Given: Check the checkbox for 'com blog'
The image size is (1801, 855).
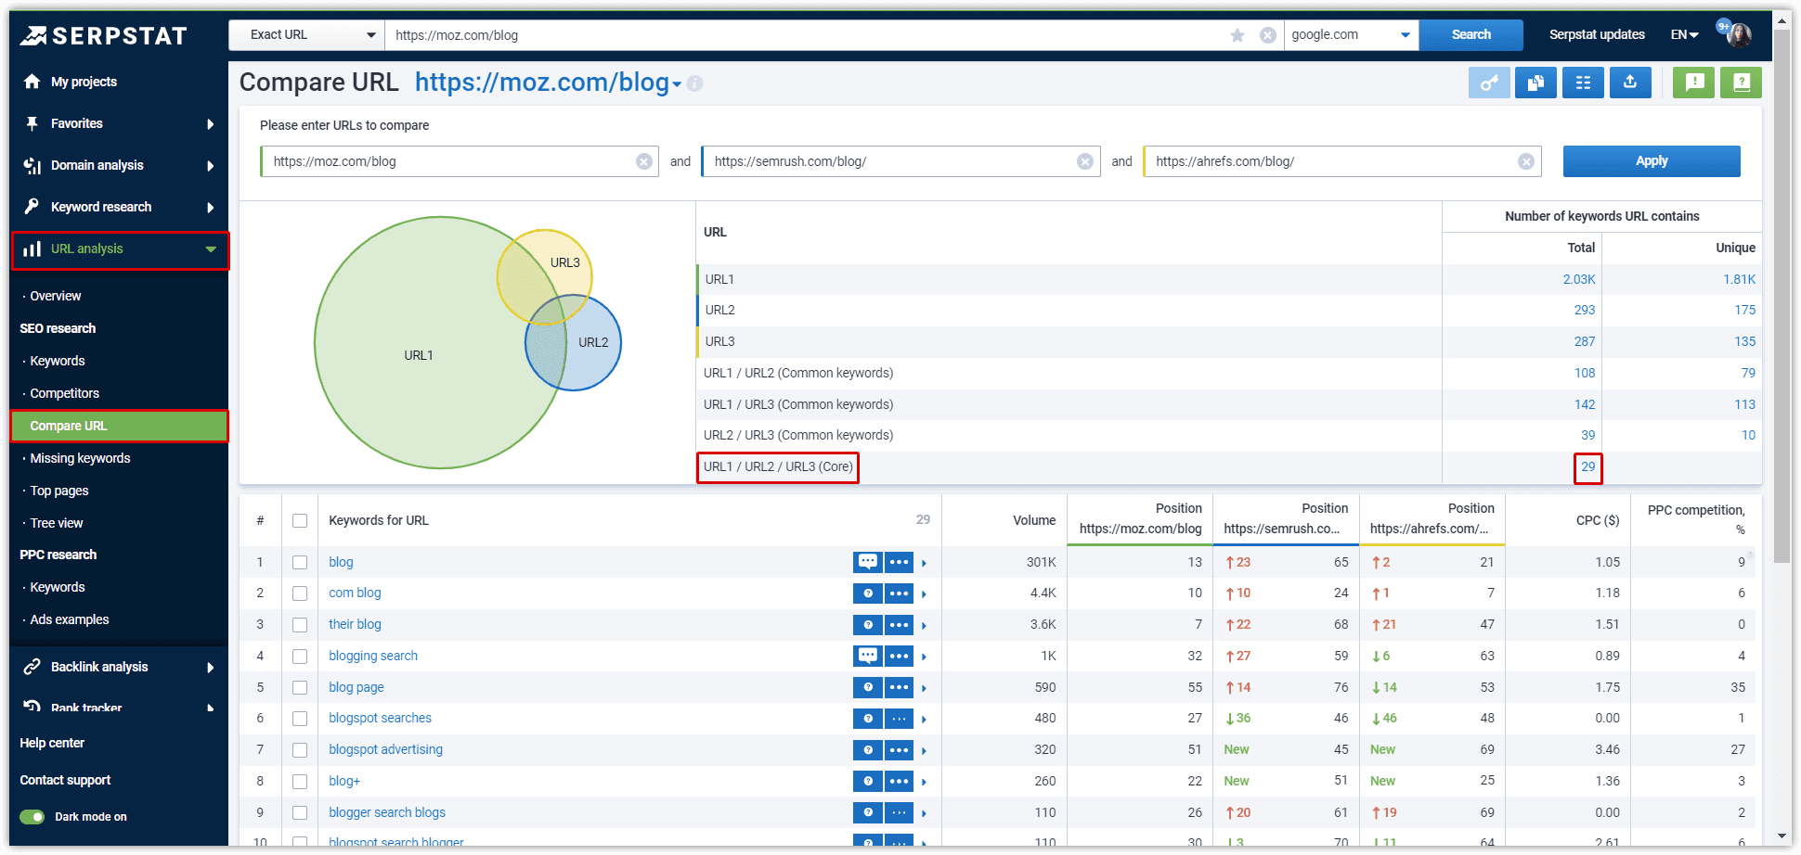Looking at the screenshot, I should (x=300, y=593).
